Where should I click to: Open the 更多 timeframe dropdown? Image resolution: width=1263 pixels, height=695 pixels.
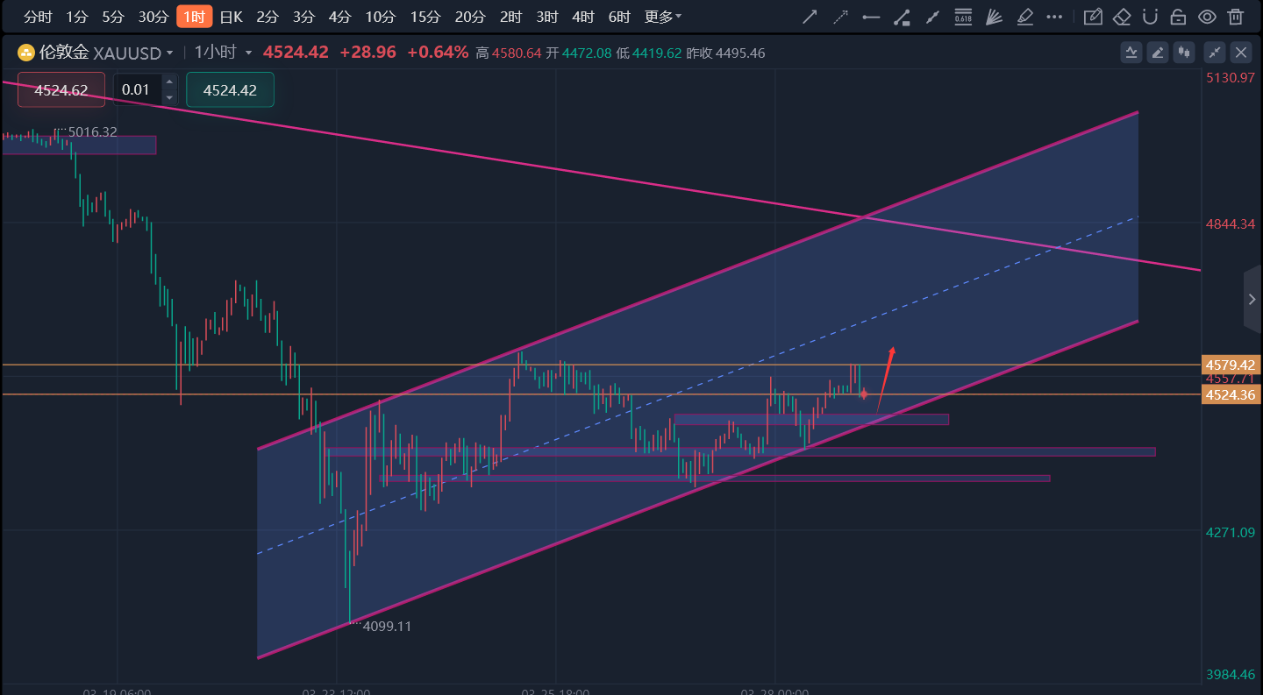pos(662,17)
